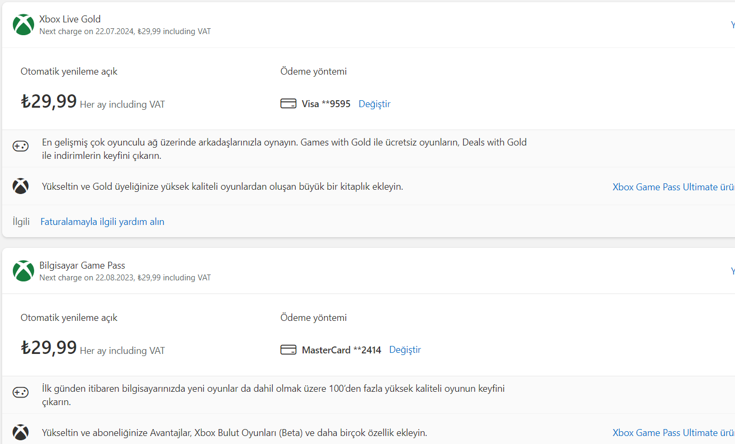
Task: Click the MasterCard **2414 card label
Action: coord(342,350)
